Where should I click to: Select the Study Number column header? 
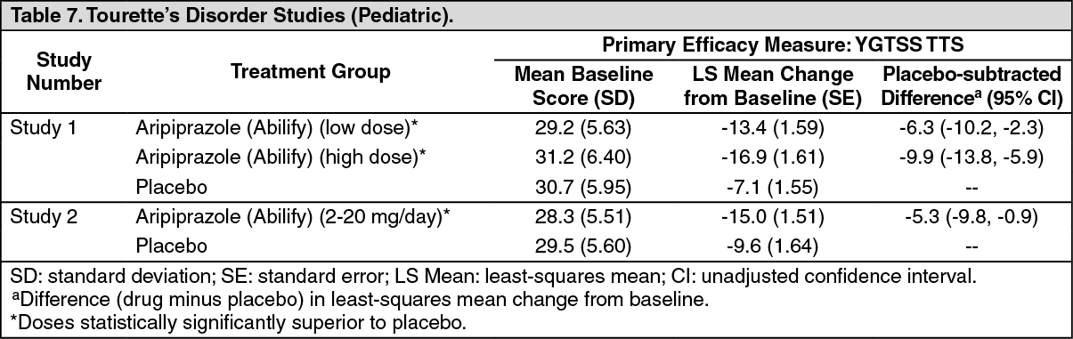(x=66, y=72)
